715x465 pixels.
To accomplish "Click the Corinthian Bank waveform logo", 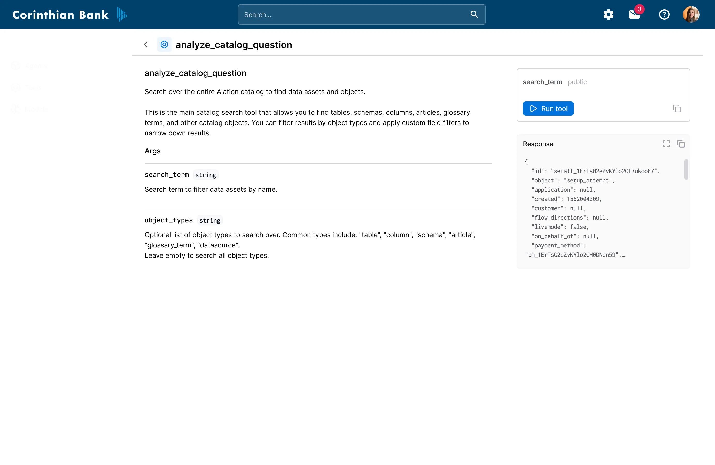I will click(121, 14).
